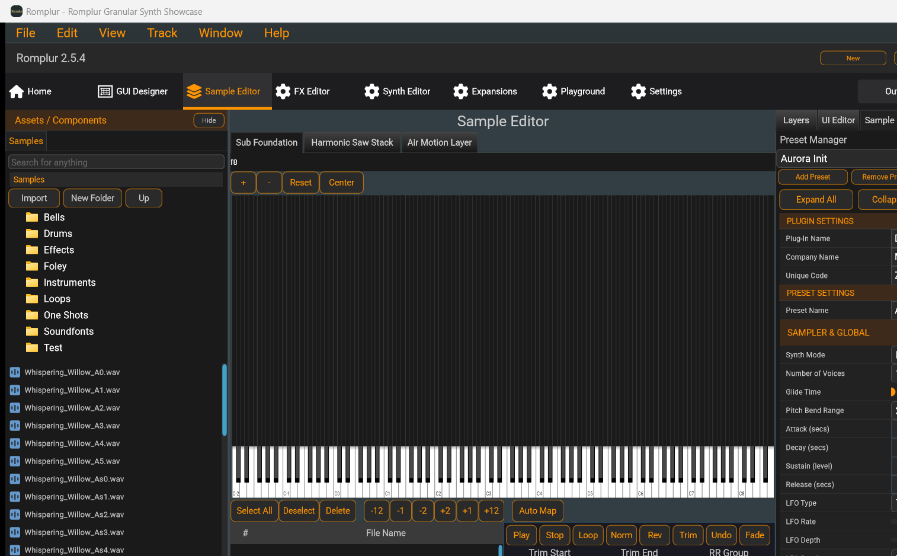Click the search for anything field
897x556 pixels.
[117, 162]
